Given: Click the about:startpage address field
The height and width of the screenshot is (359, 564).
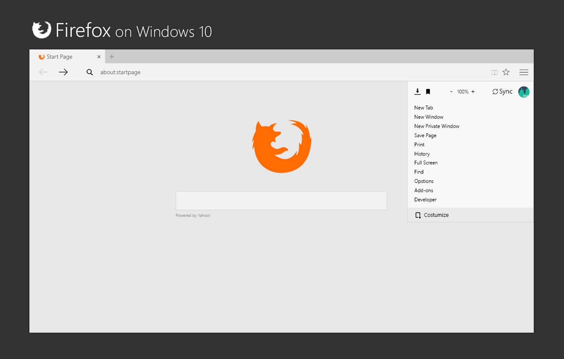Looking at the screenshot, I should click(120, 72).
